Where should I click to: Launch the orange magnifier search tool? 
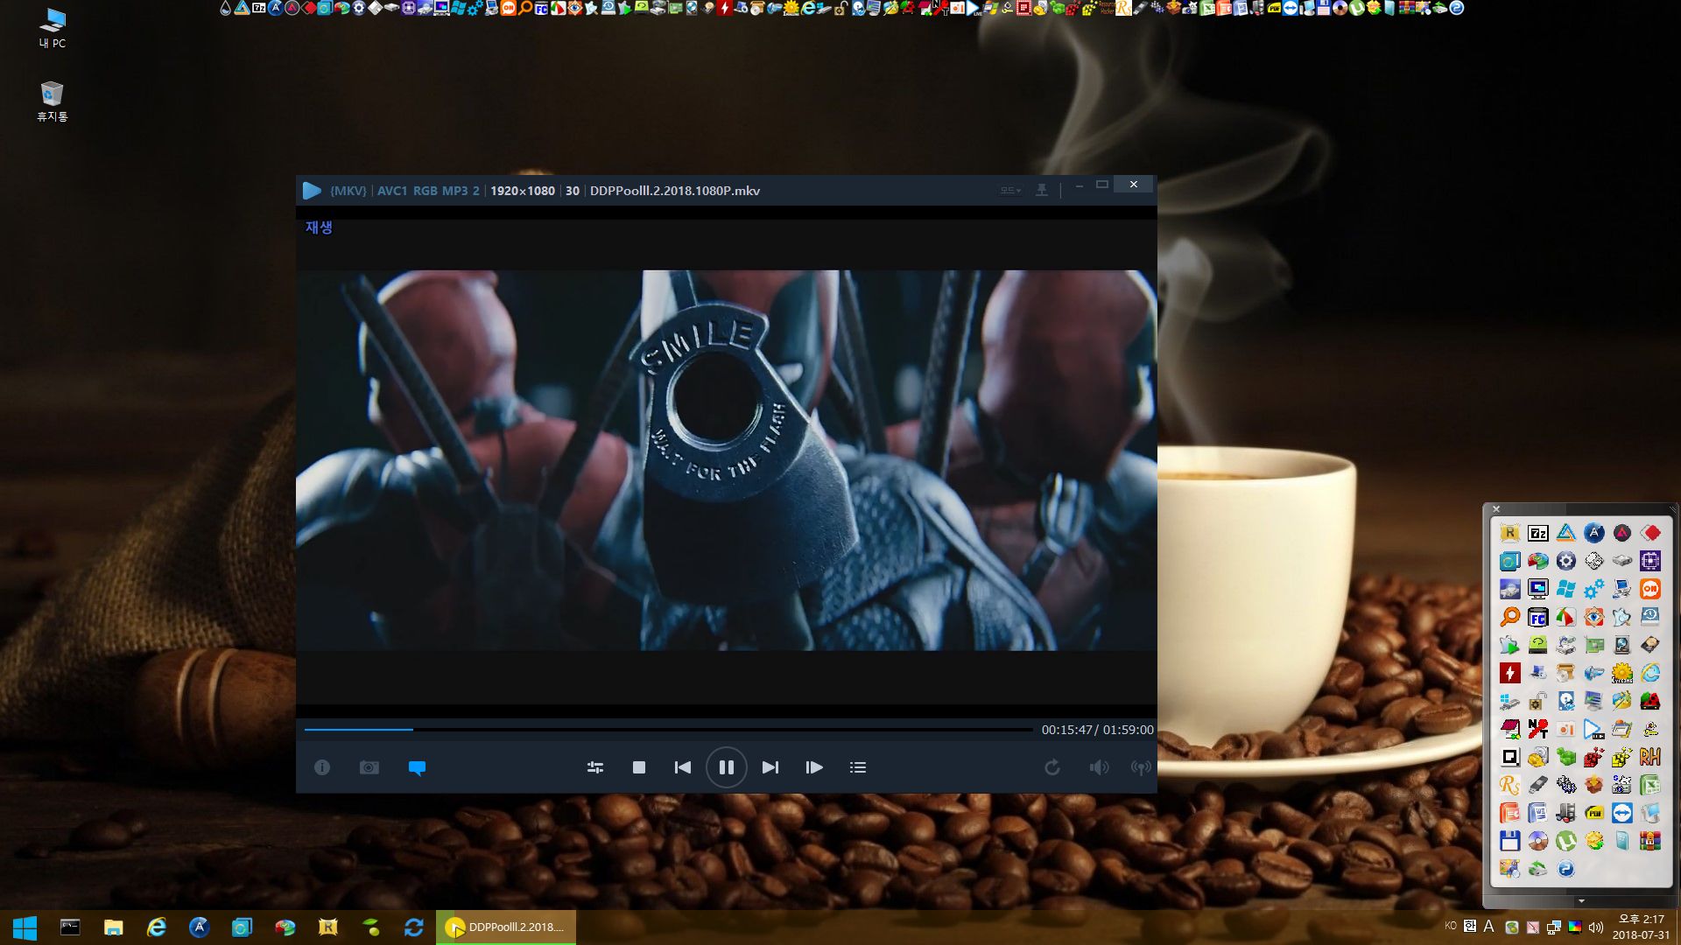(1509, 617)
